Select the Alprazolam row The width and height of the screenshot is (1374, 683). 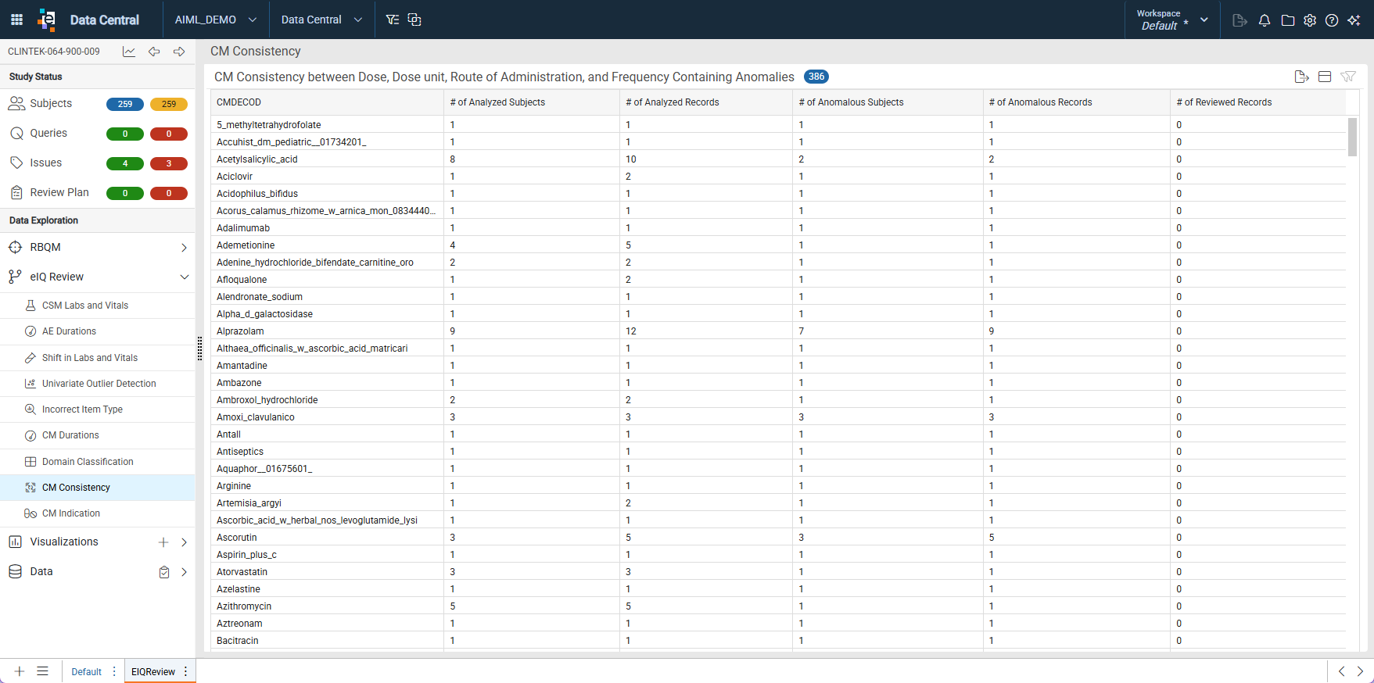[x=778, y=331]
